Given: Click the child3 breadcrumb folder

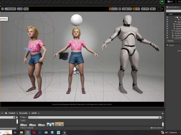Looking at the screenshot, I should pos(34,113).
